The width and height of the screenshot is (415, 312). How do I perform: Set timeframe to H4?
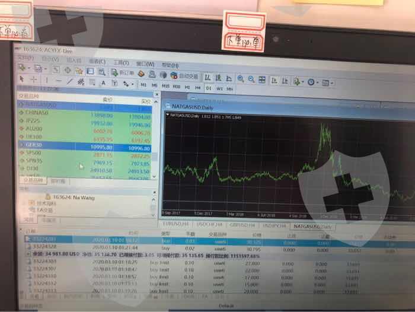197,87
